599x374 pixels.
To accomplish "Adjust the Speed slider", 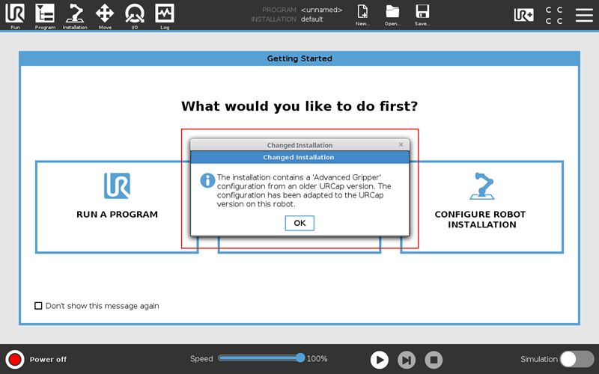I will 300,358.
